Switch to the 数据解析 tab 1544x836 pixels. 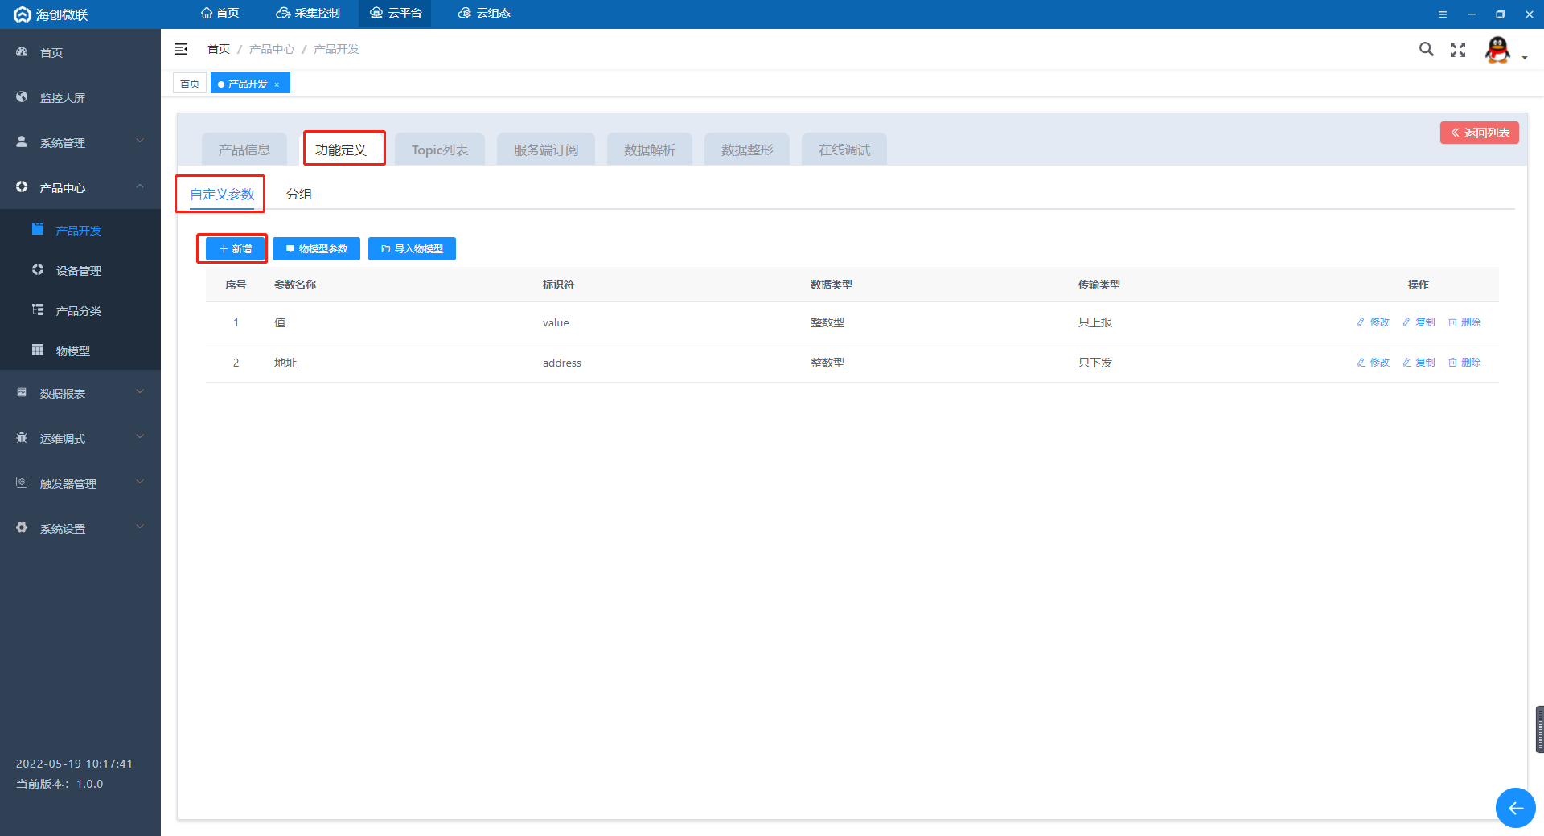650,150
